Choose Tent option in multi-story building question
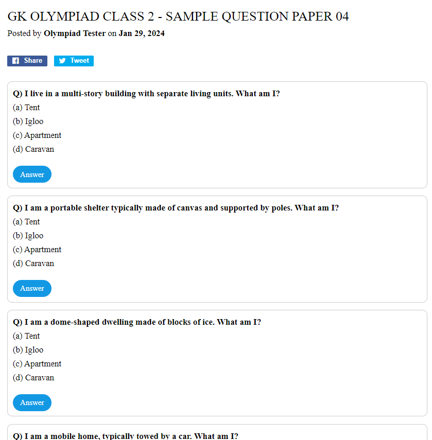432x440 pixels. click(x=26, y=108)
